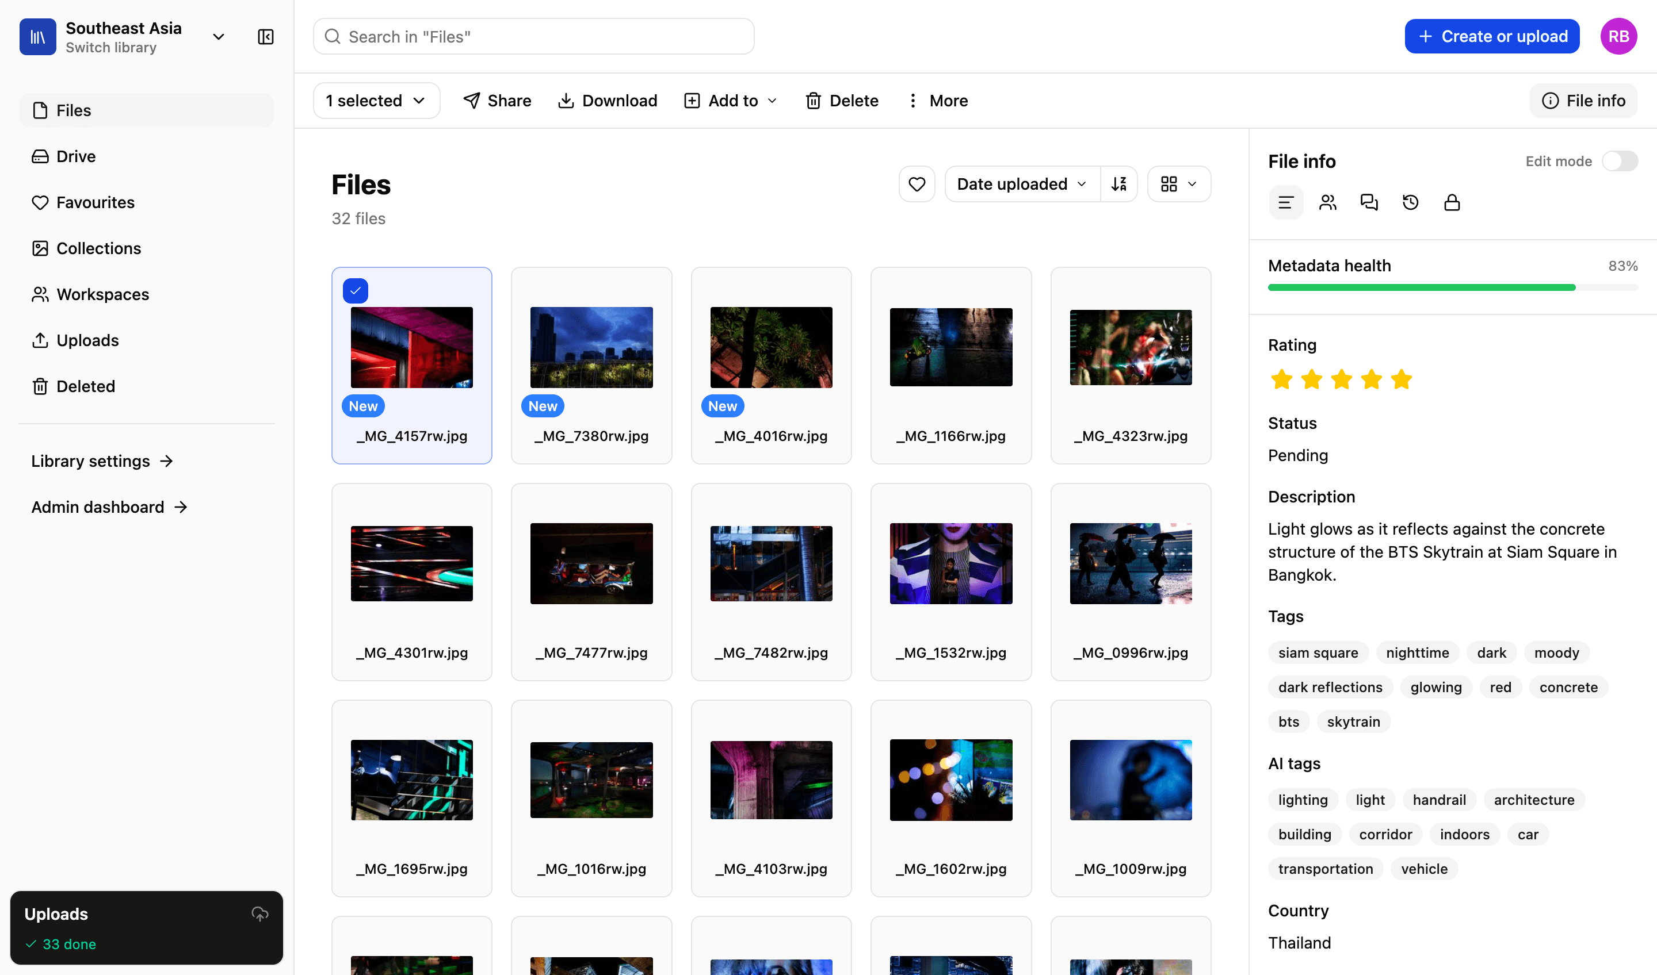Click the 'skytrain' tag
Viewport: 1657px width, 975px height.
click(x=1353, y=721)
